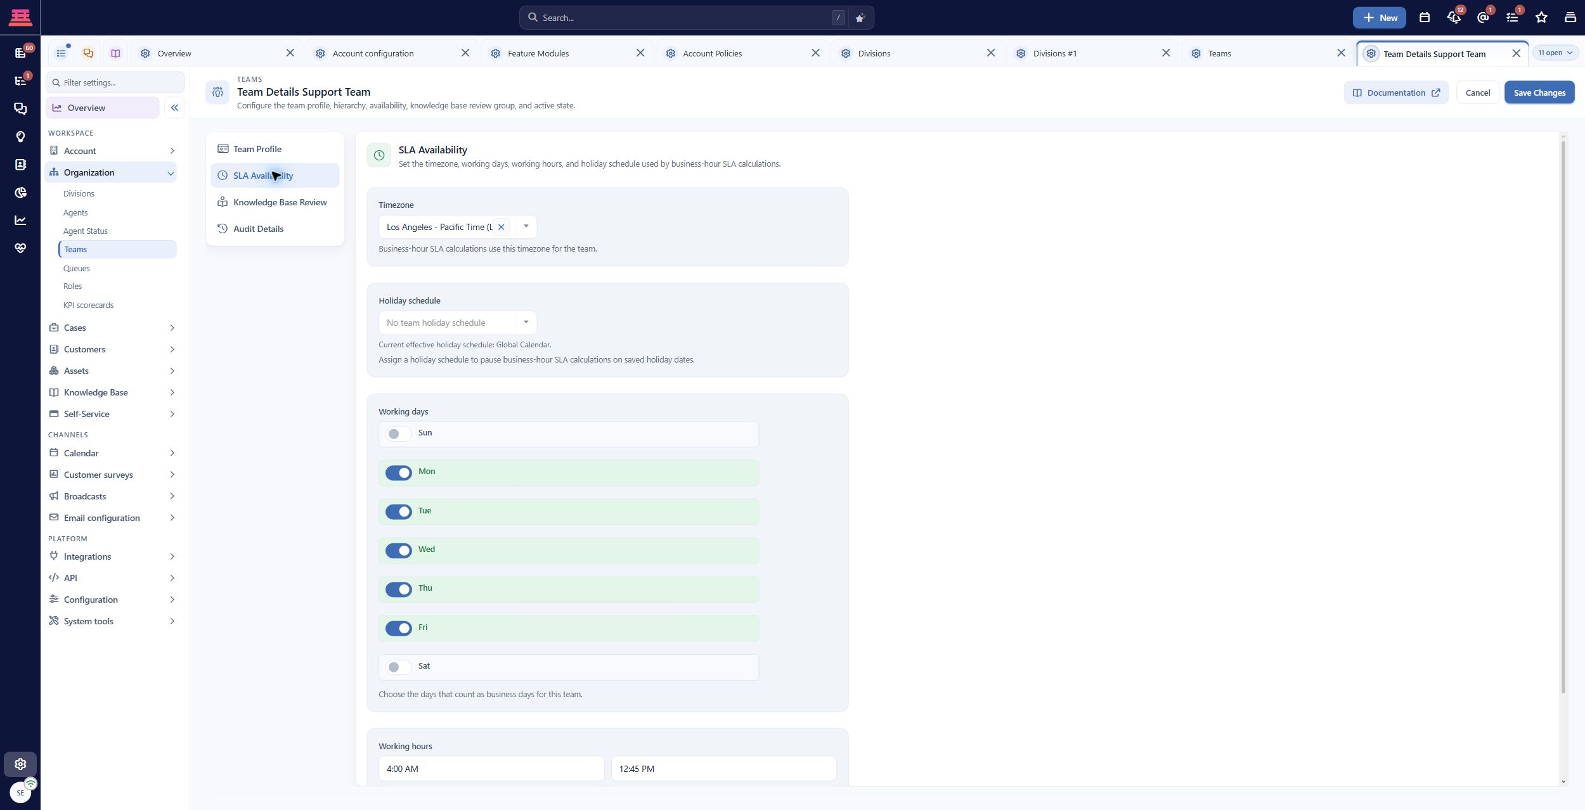
Task: Open settings gear in left rail bottom
Action: coord(20,764)
